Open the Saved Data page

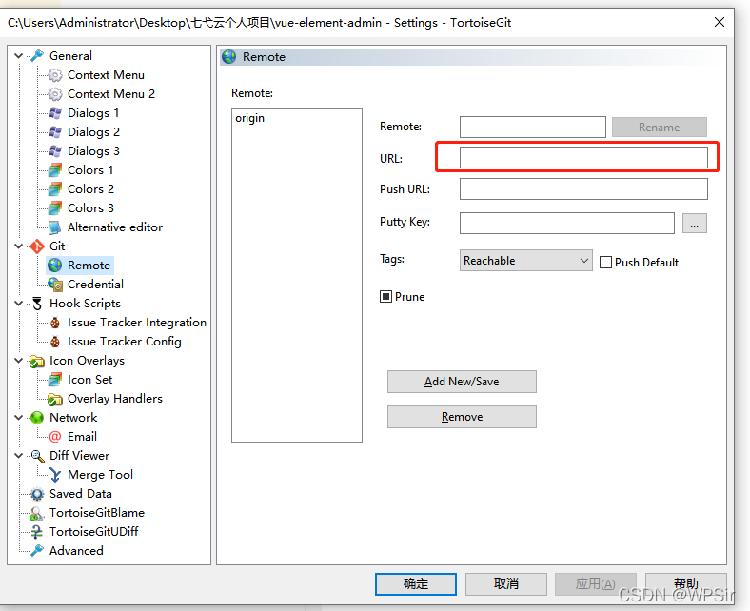pyautogui.click(x=80, y=494)
